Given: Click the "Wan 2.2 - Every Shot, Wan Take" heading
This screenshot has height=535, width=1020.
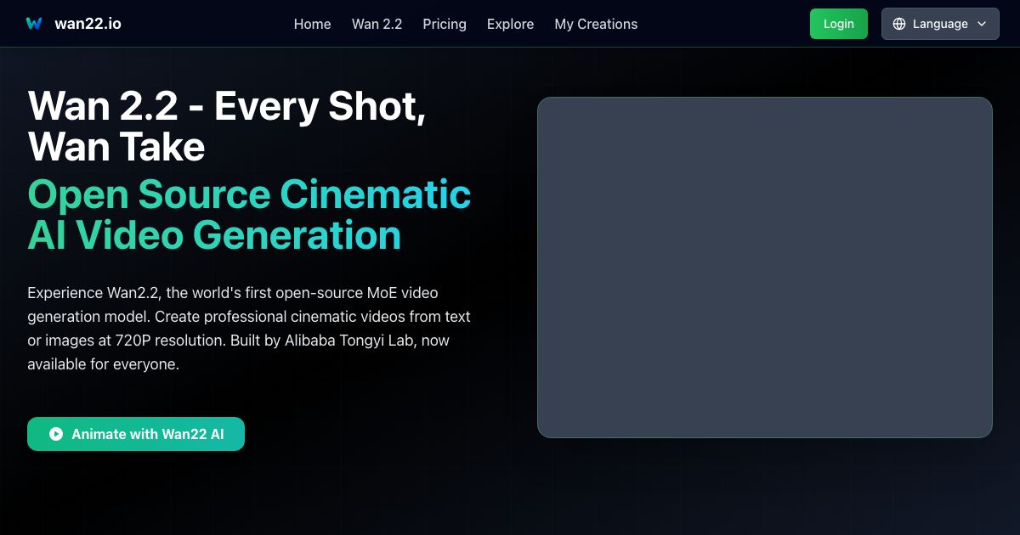Looking at the screenshot, I should (x=227, y=127).
